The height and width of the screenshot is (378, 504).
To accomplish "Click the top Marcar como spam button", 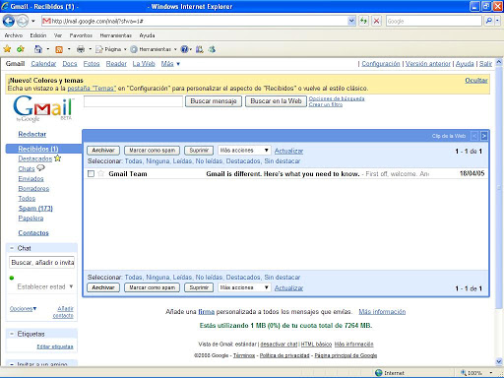I will pos(153,151).
